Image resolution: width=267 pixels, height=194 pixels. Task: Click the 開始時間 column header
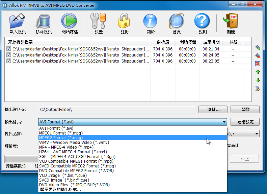187,42
